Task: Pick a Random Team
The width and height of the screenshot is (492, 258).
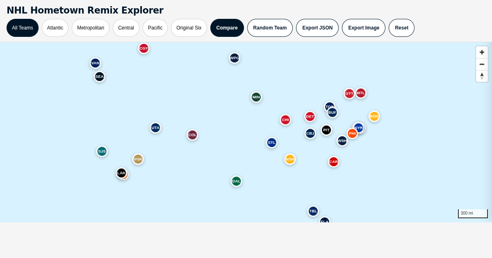Action: coord(270,28)
